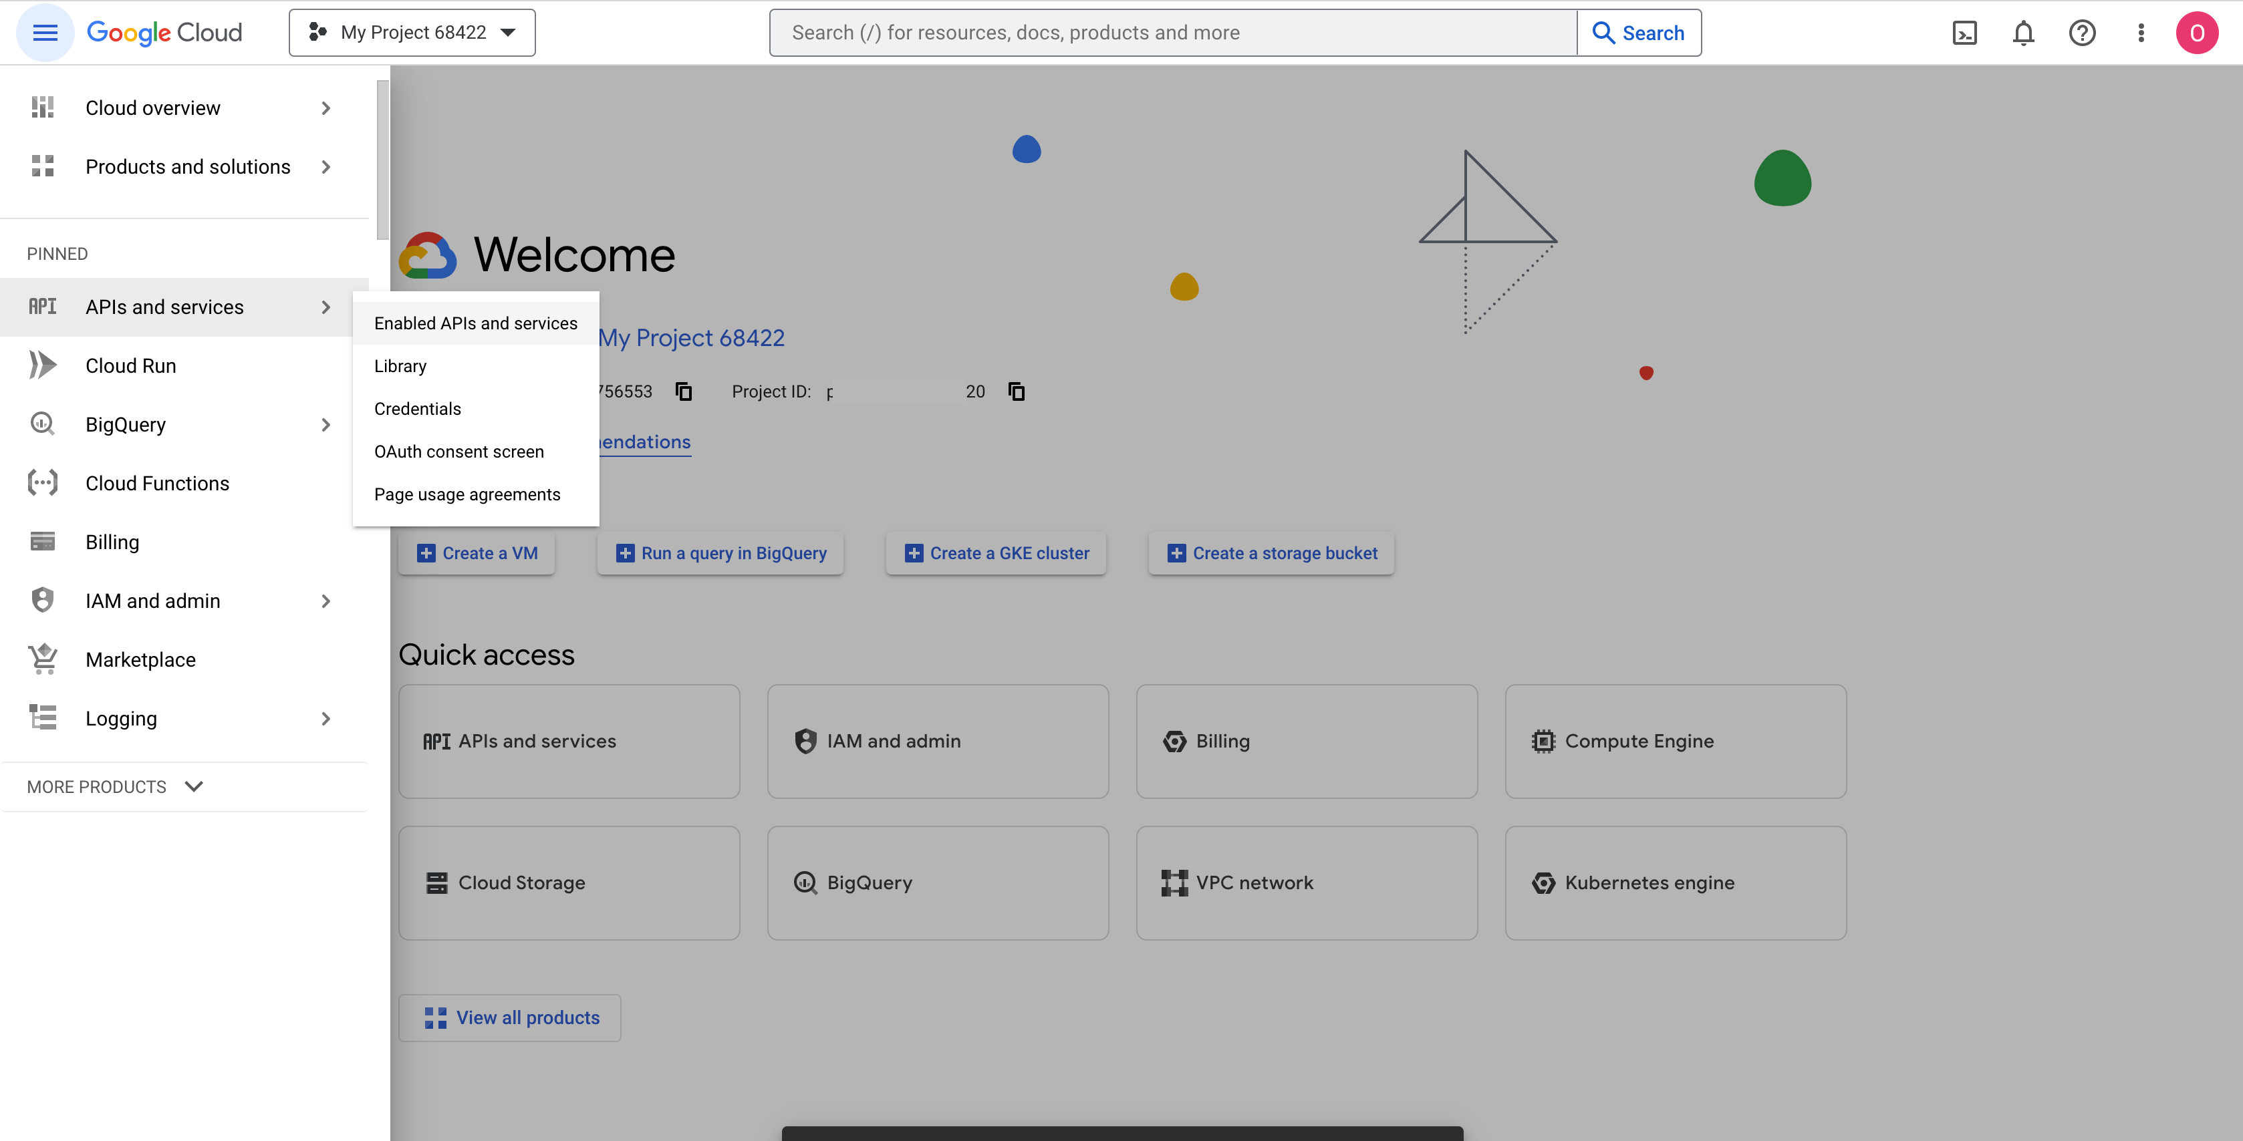Open the Kubernetes engine quick access card

(1676, 882)
